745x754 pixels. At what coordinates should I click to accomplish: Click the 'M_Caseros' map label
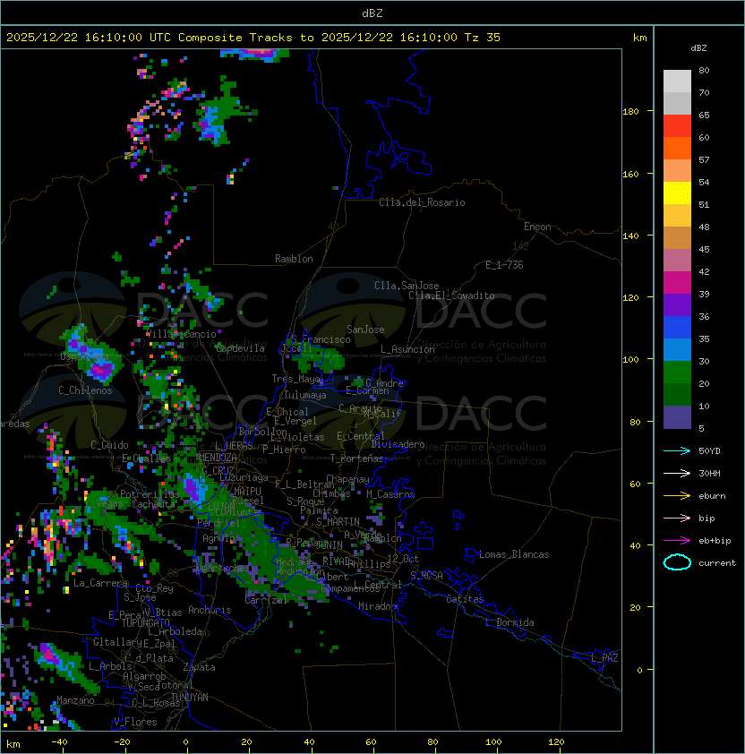(x=390, y=493)
